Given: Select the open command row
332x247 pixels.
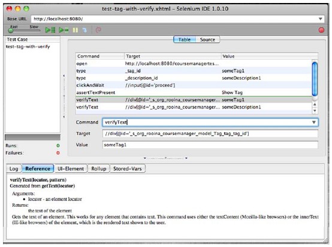Looking at the screenshot, I should [194, 64].
